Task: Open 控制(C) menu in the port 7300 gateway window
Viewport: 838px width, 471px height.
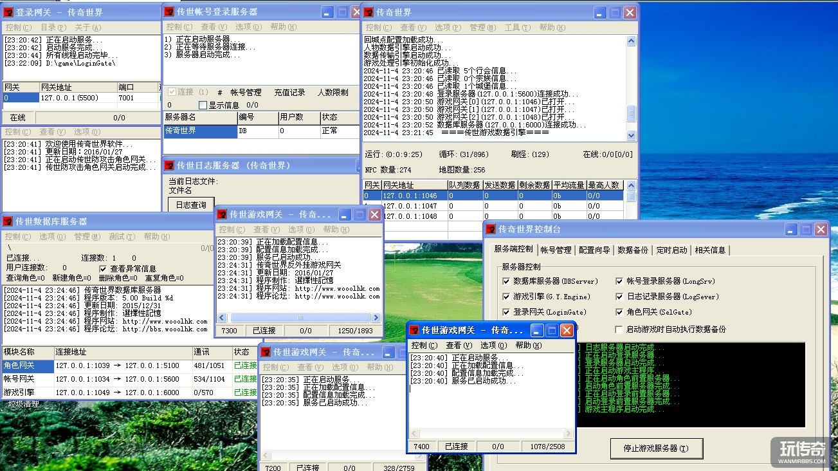Action: tap(232, 230)
